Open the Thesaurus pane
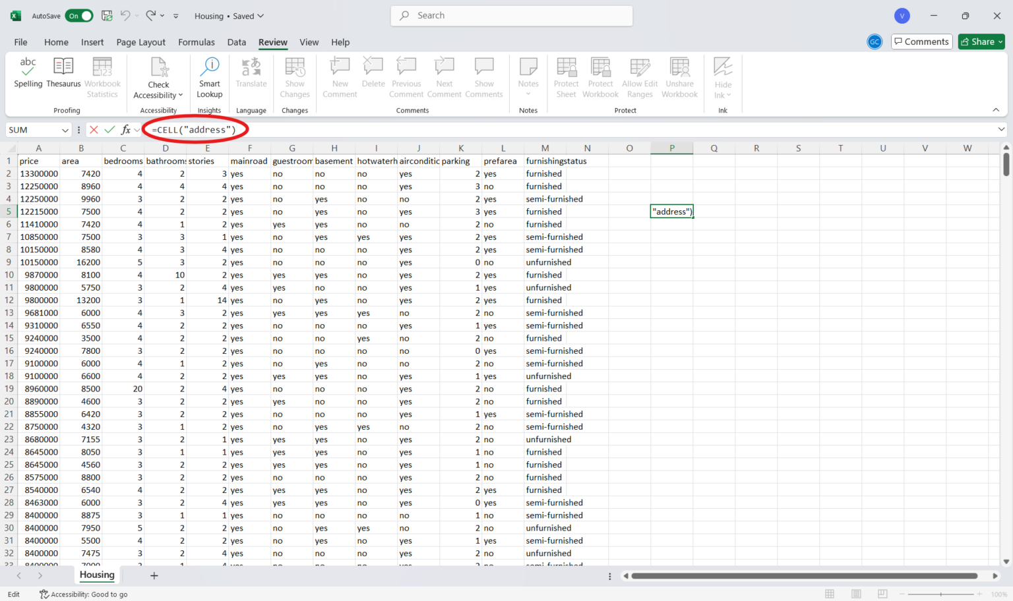The height and width of the screenshot is (601, 1013). pyautogui.click(x=63, y=74)
